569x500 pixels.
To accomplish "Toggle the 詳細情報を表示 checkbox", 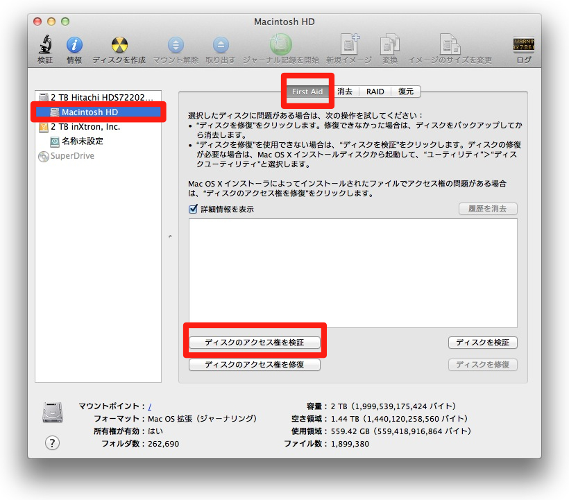I will [194, 209].
